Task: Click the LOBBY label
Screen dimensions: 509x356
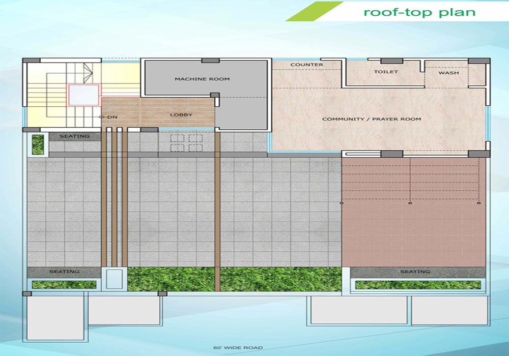Action: [x=181, y=115]
